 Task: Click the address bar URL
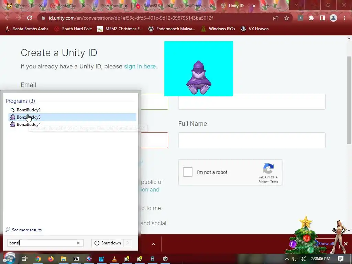tap(131, 18)
